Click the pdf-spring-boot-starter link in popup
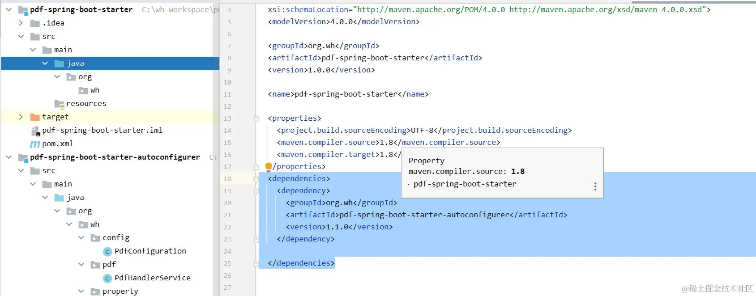Image resolution: width=756 pixels, height=296 pixels. (x=465, y=184)
